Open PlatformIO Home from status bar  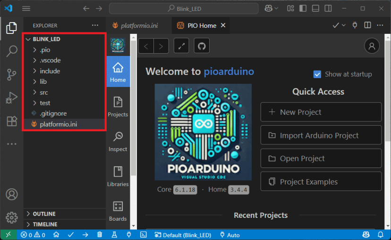tap(56, 235)
